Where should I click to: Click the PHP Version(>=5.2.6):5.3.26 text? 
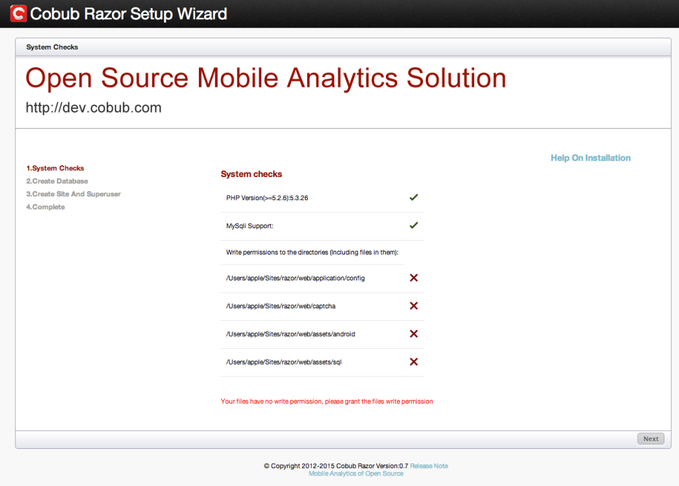point(267,198)
